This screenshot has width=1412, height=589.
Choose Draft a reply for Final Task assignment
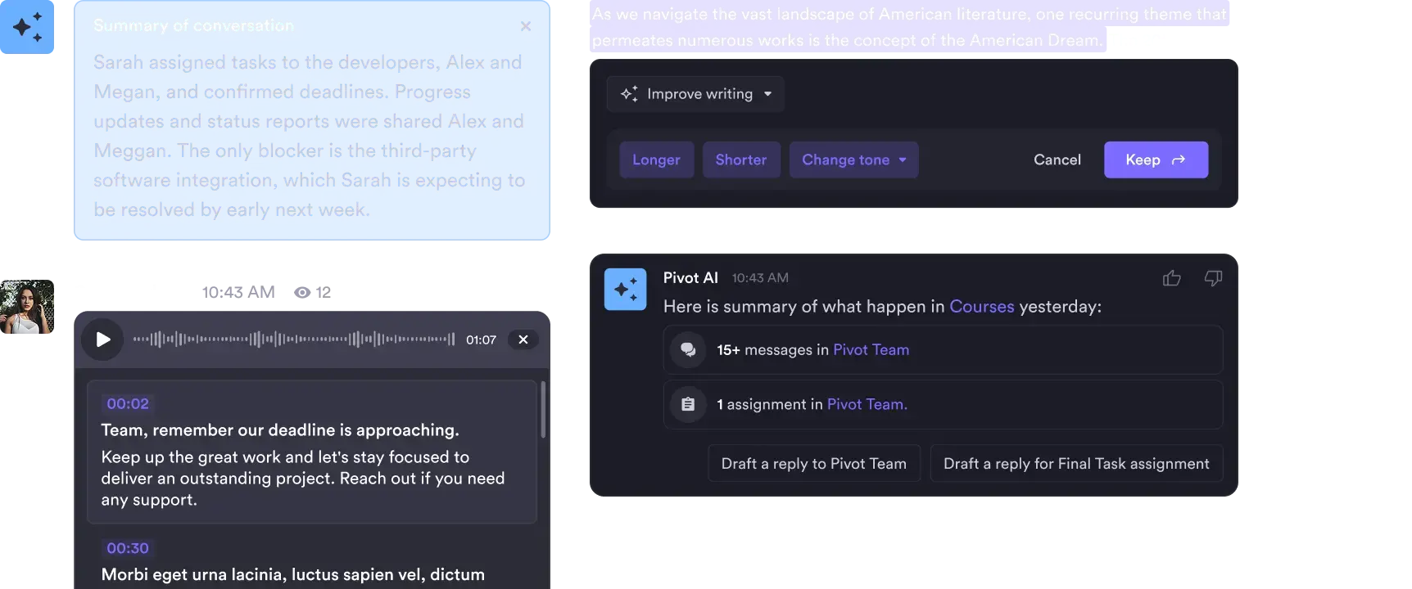[x=1076, y=464]
